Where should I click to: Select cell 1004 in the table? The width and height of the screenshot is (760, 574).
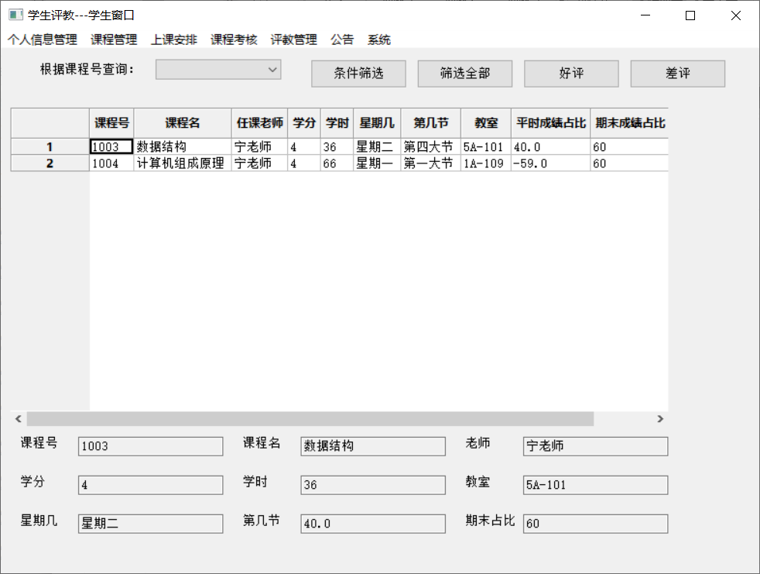tap(111, 163)
